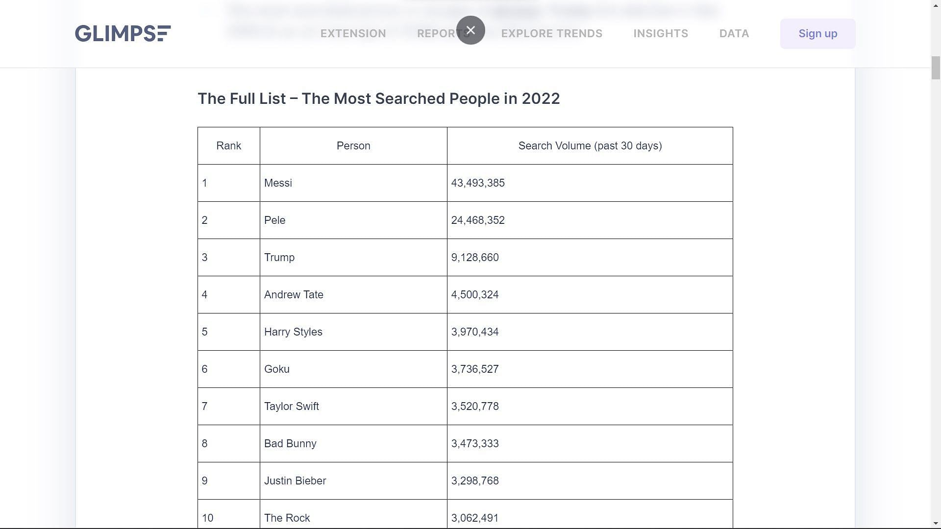
Task: Click the scrollbar up arrow
Action: click(936, 3)
